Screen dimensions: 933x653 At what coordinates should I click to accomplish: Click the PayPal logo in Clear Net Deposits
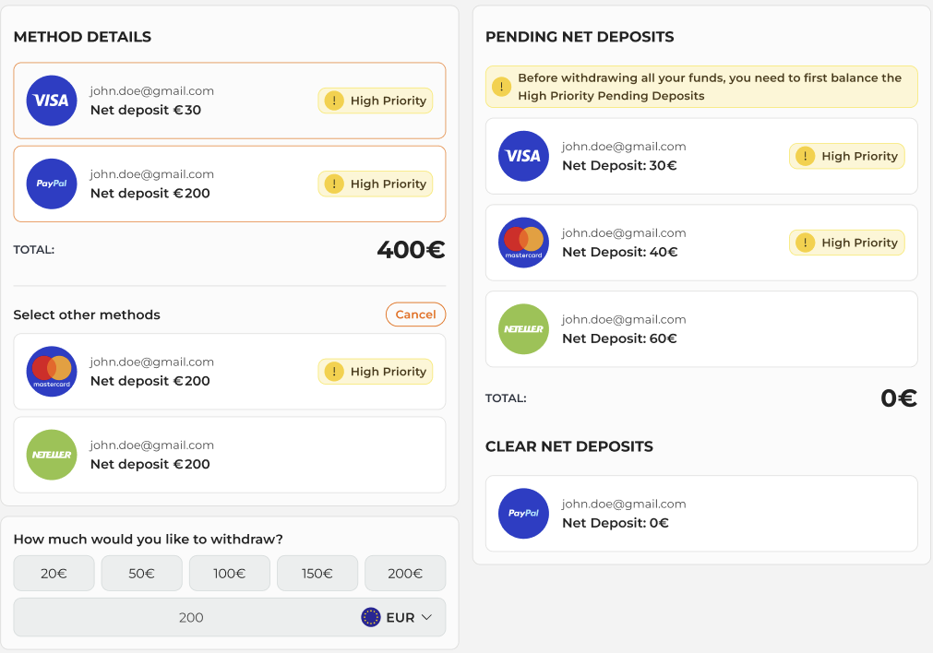[523, 514]
